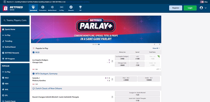210x102 pixels.
Task: Open Swiatek vs Pliskova match
Action: (39, 79)
